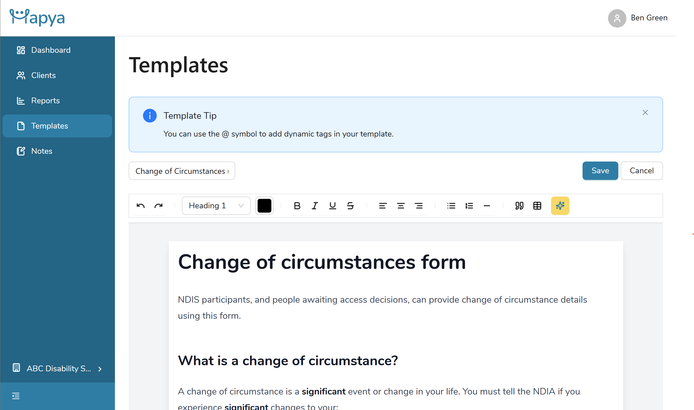Go to the Clients page
Screen dimensions: 694x410
tap(44, 75)
